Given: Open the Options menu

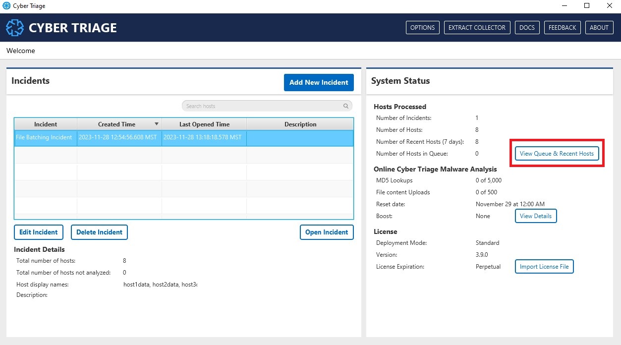Looking at the screenshot, I should coord(422,28).
